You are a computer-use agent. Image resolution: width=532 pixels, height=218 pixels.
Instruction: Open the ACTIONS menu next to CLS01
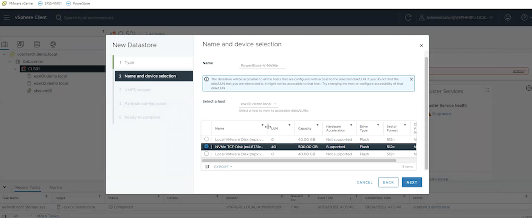pyautogui.click(x=155, y=34)
